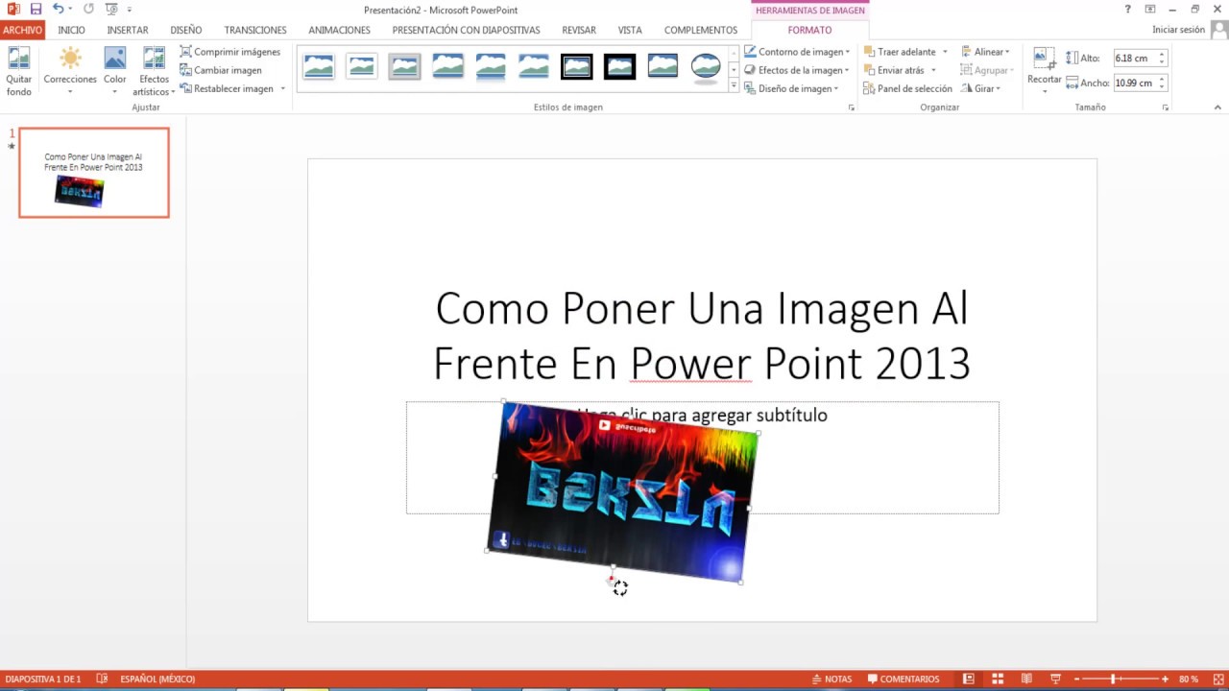Screen dimensions: 1229x691
Task: Click the Redo button in quick access
Action: (x=88, y=9)
